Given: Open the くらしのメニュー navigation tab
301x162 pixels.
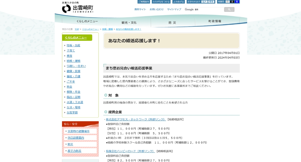Looking at the screenshot, I should point(87,22).
